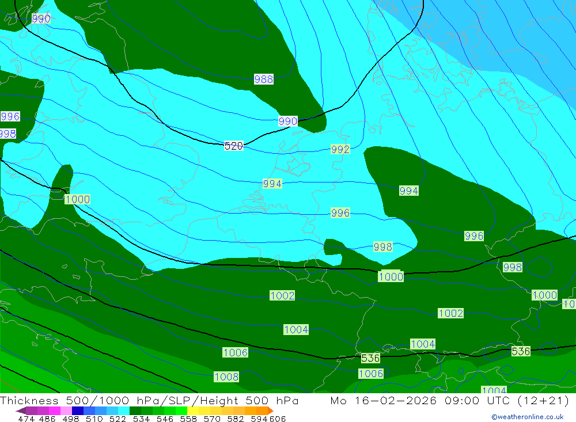Pick the cyan legend swatch

tap(124, 410)
